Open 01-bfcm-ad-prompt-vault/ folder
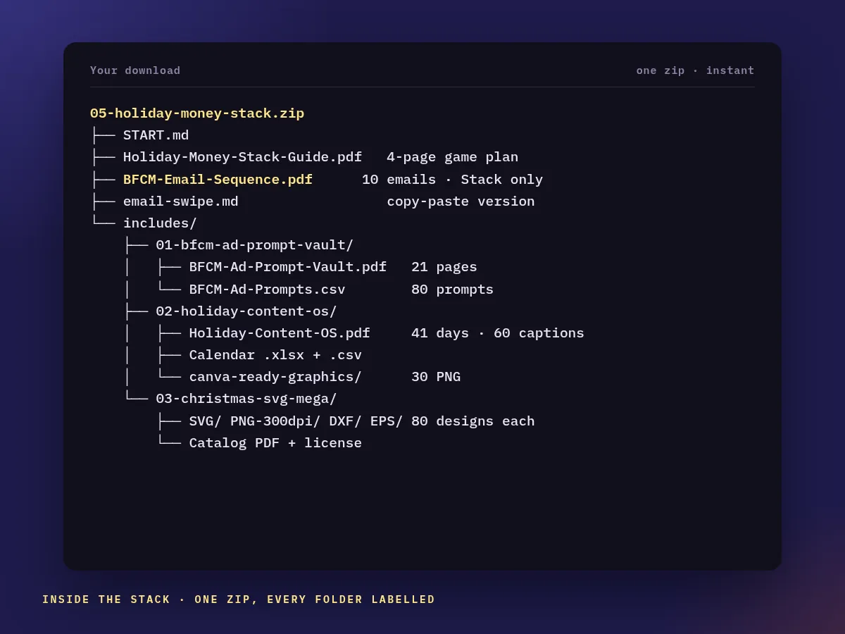The width and height of the screenshot is (845, 634). coord(254,245)
